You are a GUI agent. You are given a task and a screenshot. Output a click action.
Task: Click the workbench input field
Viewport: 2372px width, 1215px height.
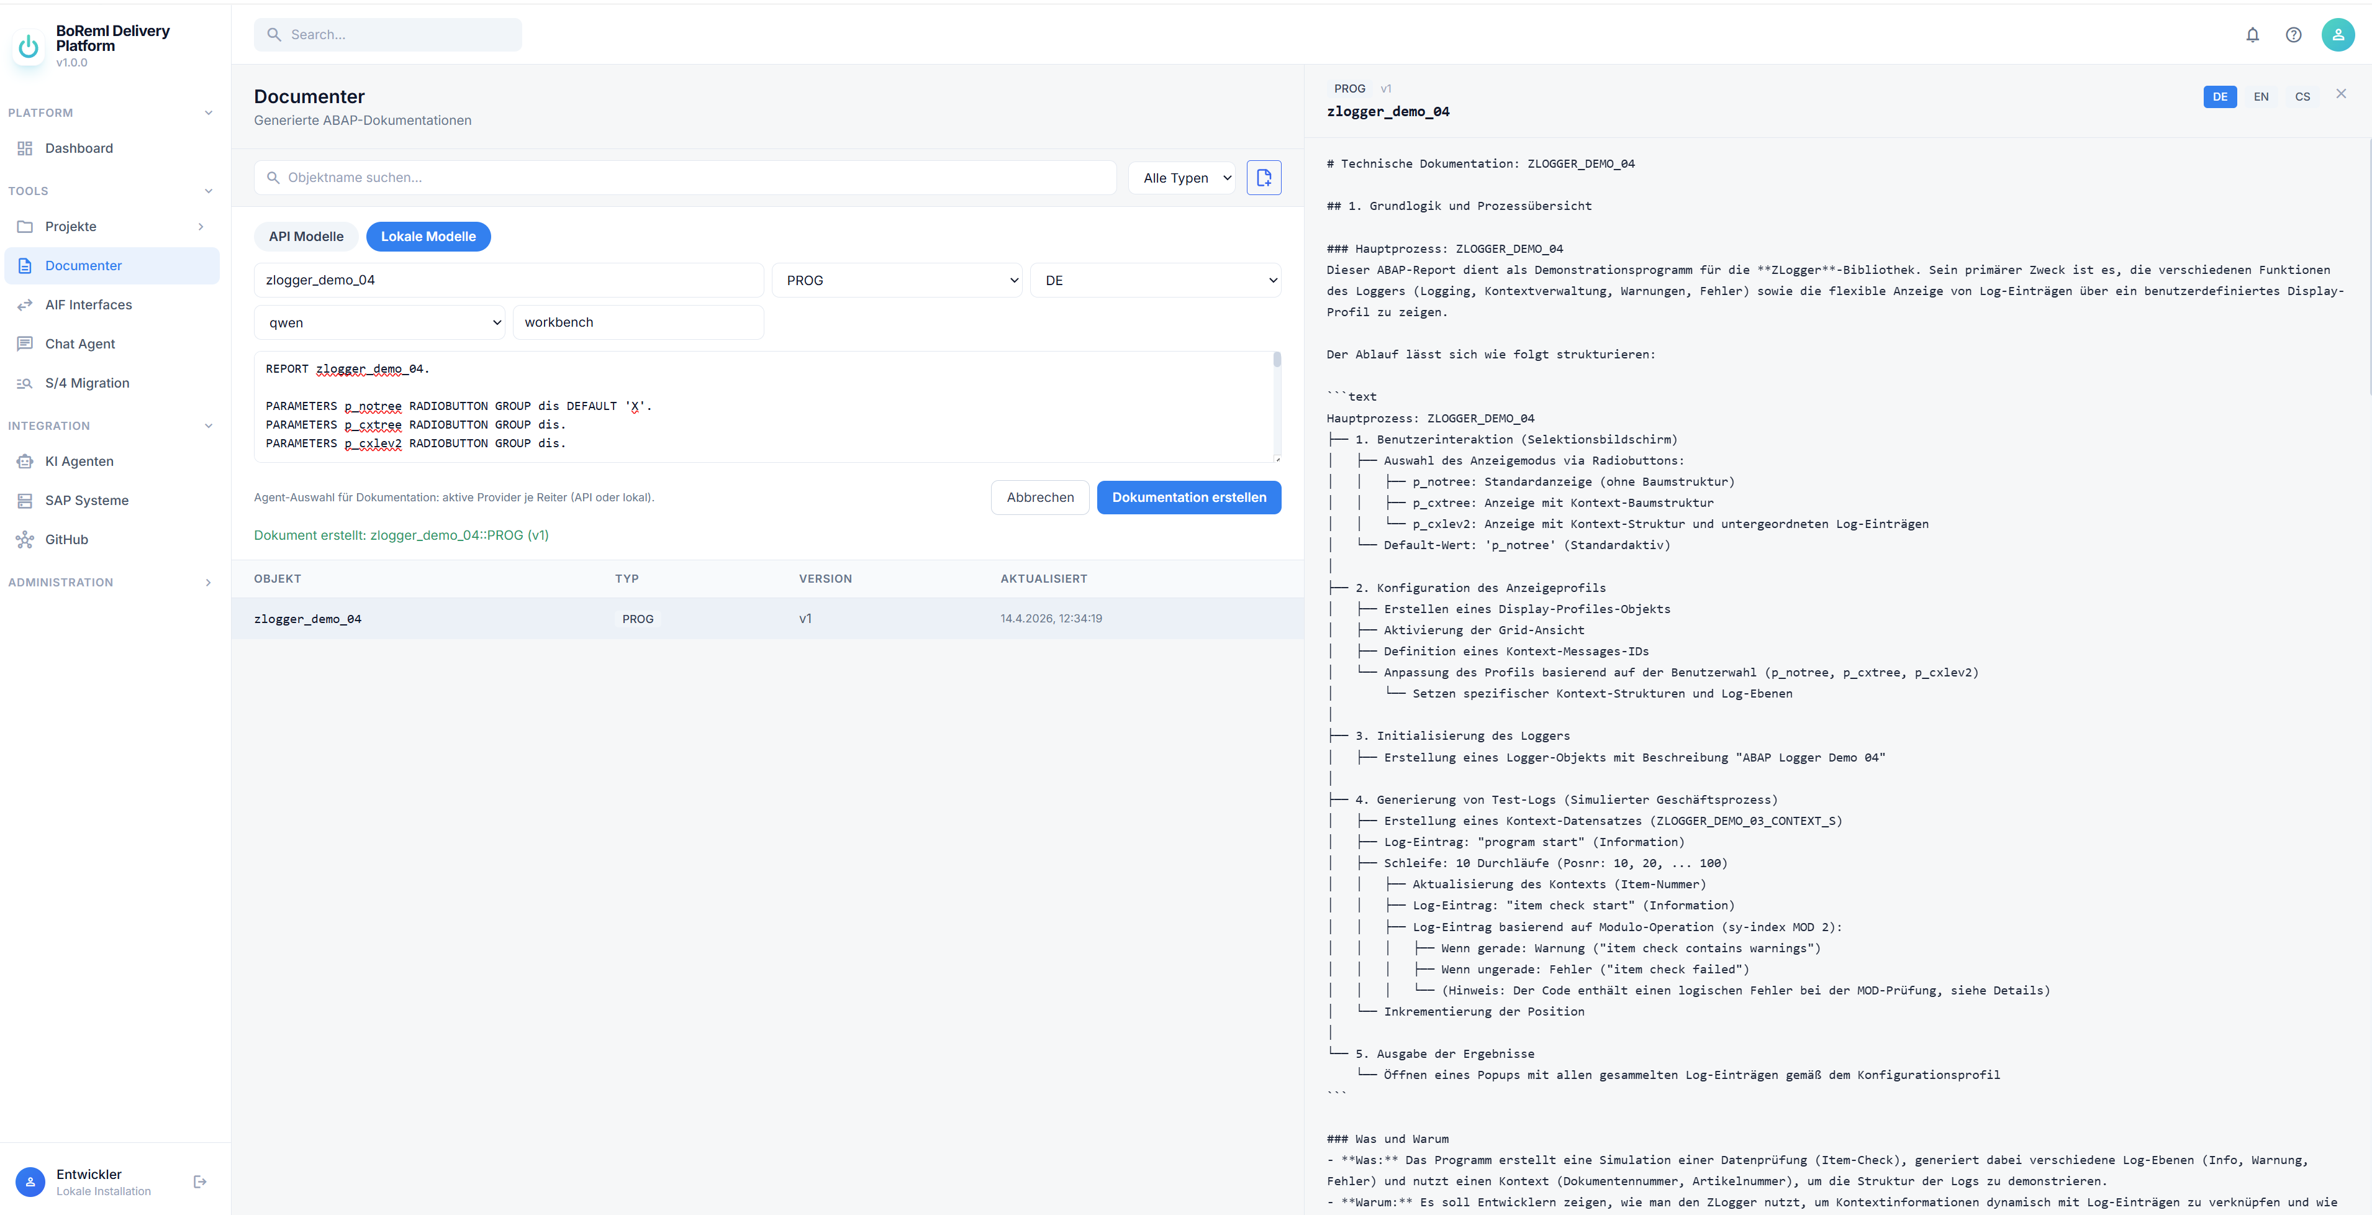[638, 322]
